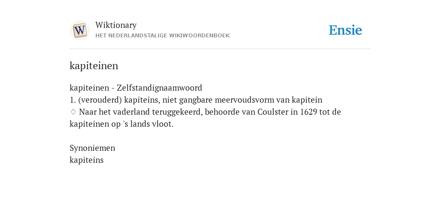Click the 'Synoniemen' section label

[x=92, y=148]
